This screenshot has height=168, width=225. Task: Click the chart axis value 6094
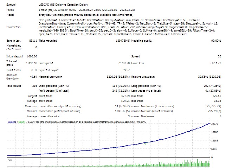pyautogui.click(x=214, y=149)
